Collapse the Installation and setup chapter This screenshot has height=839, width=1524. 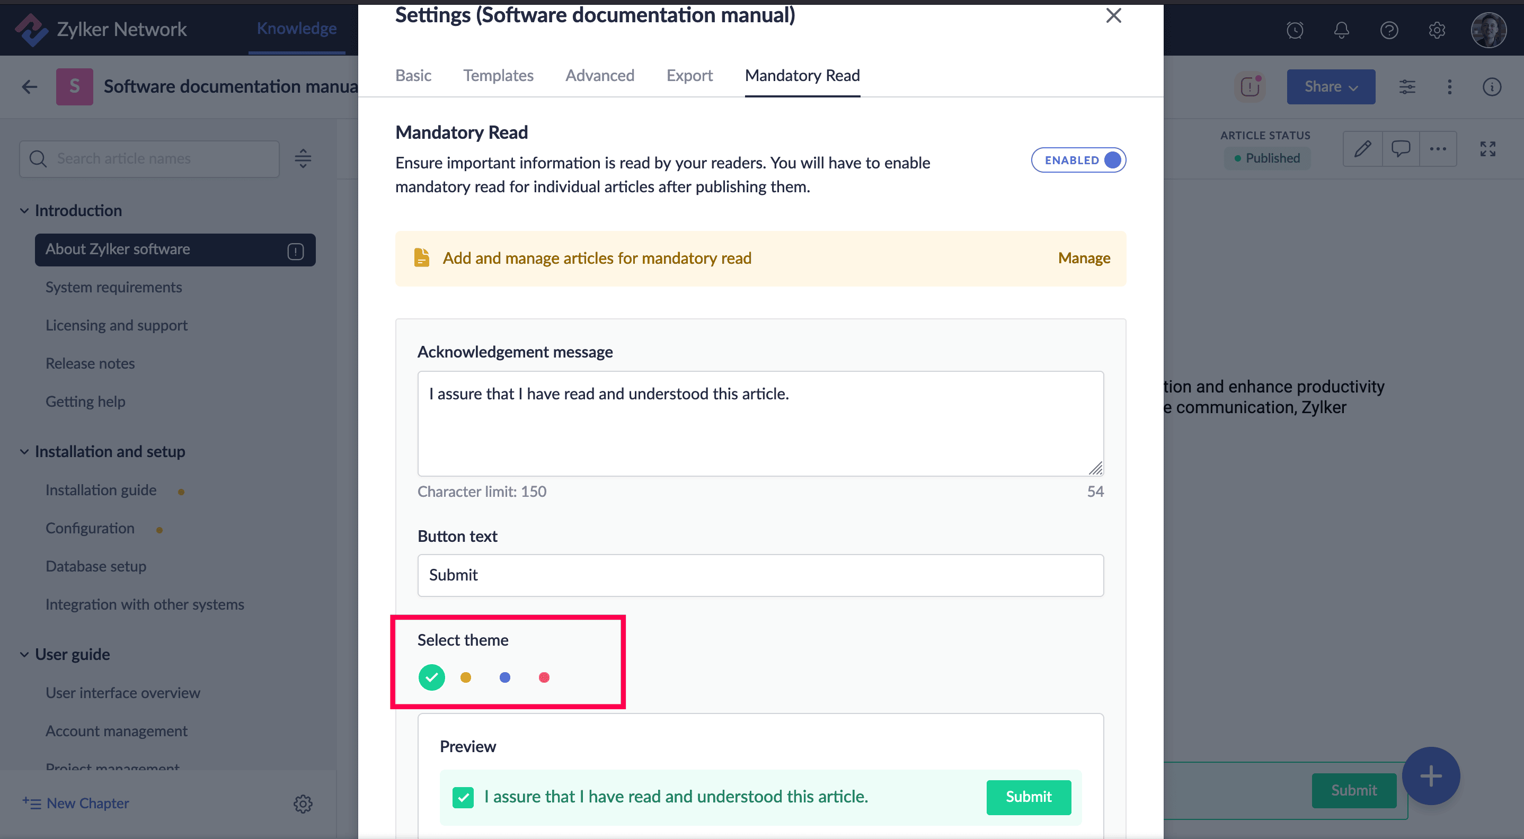[24, 452]
